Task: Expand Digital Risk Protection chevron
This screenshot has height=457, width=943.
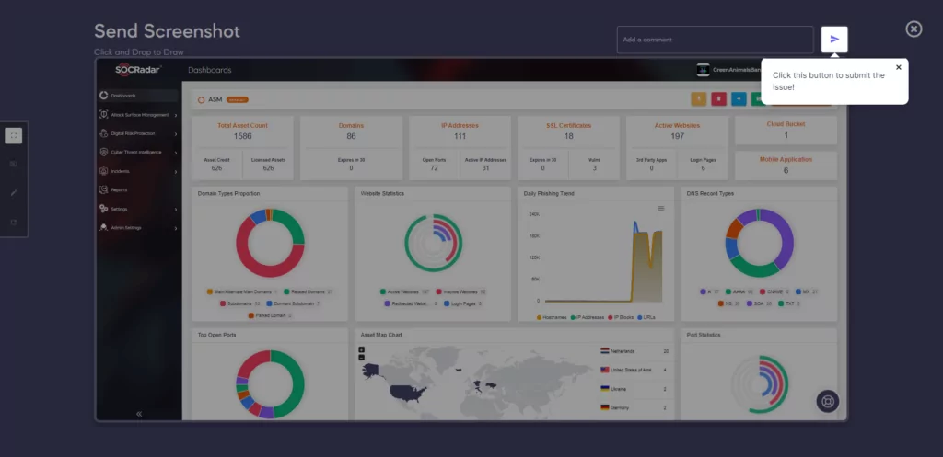Action: [x=176, y=134]
